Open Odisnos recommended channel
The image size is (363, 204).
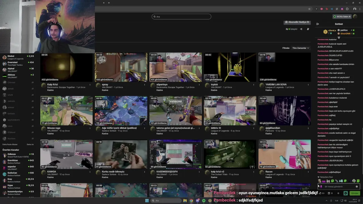(18, 155)
